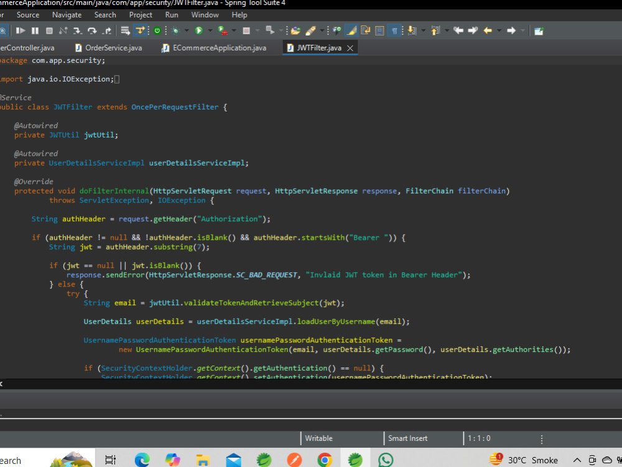Click the Open Type icon left of highlighter

[x=337, y=31]
